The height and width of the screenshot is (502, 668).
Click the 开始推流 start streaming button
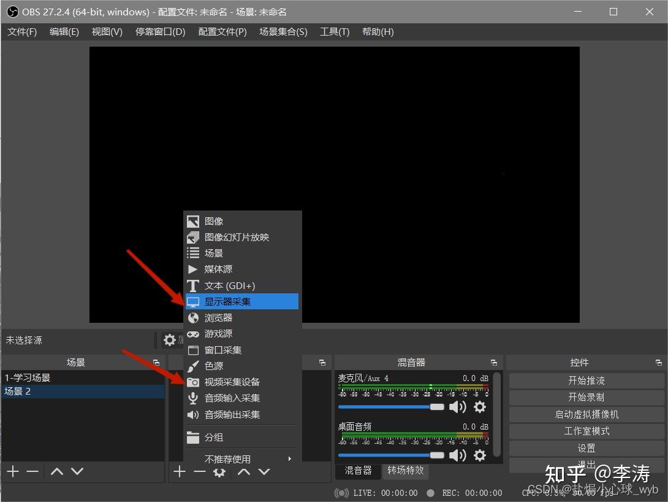pos(586,380)
